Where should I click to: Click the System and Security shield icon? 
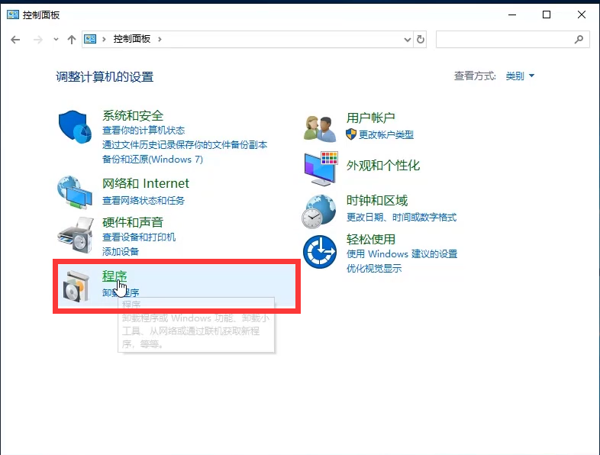click(75, 127)
